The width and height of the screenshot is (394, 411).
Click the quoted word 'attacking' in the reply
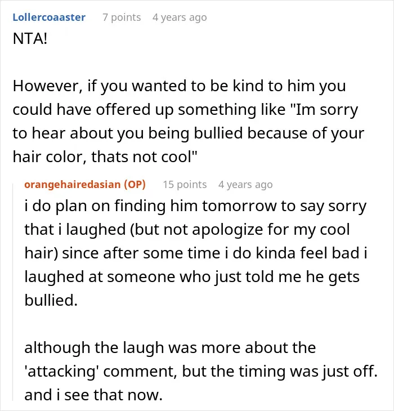(61, 372)
